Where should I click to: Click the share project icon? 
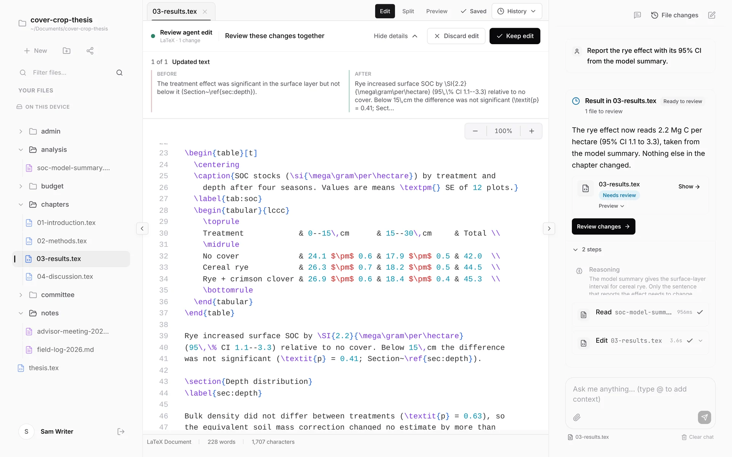[90, 51]
